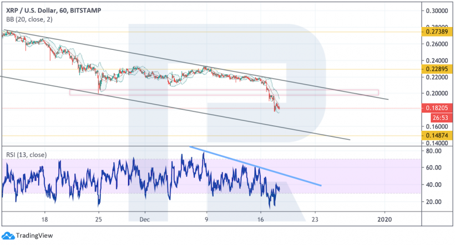Click the 0.16000 price axis value
The image size is (455, 245).
pyautogui.click(x=437, y=127)
